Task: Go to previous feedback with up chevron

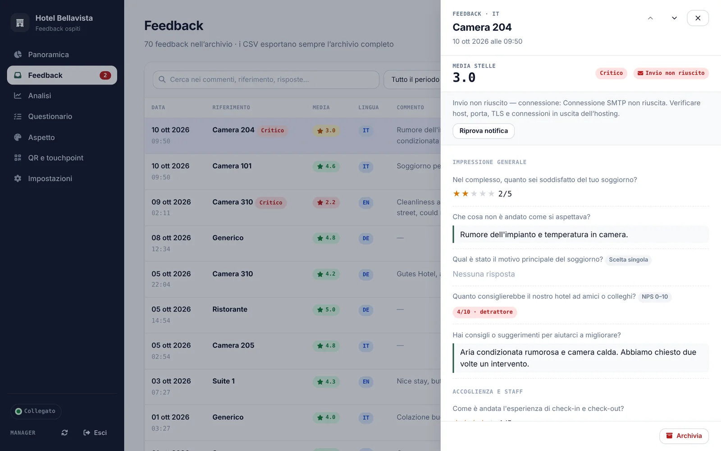Action: click(650, 18)
